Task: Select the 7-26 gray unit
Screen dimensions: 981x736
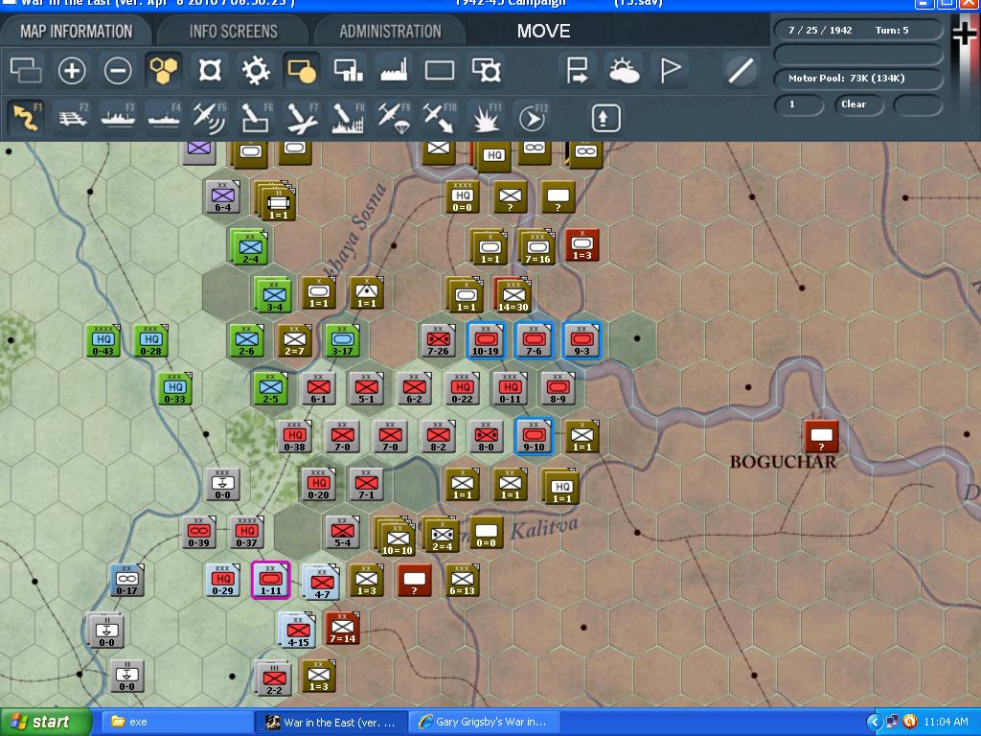Action: [438, 341]
